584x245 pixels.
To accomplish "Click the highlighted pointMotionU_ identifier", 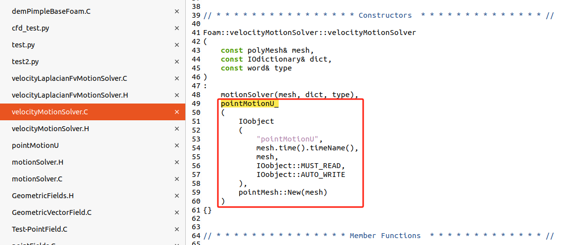I will (x=250, y=104).
